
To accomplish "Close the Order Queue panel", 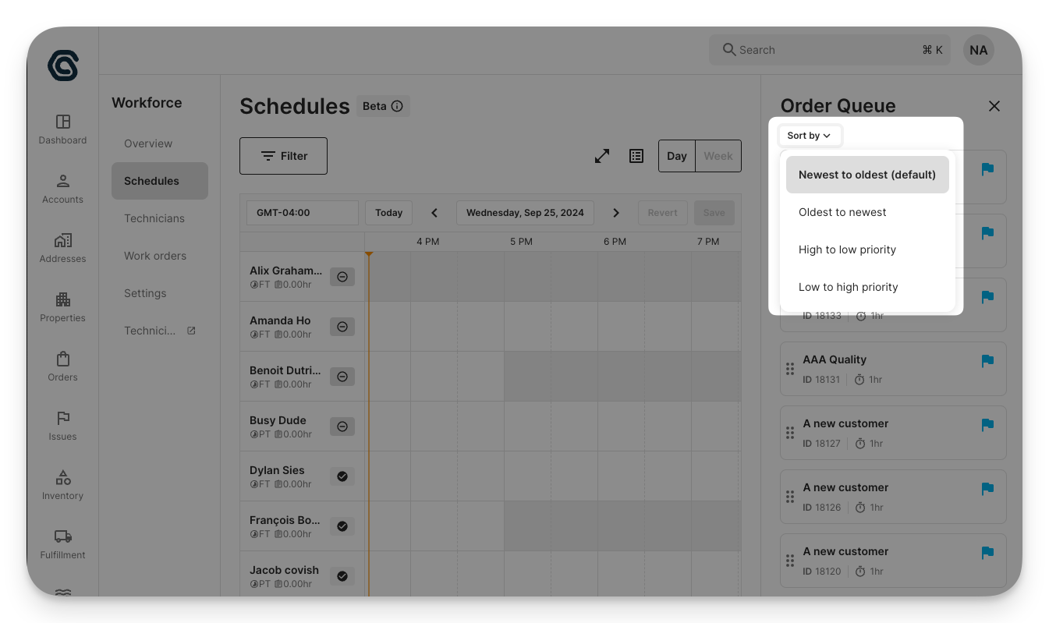I will coord(994,106).
